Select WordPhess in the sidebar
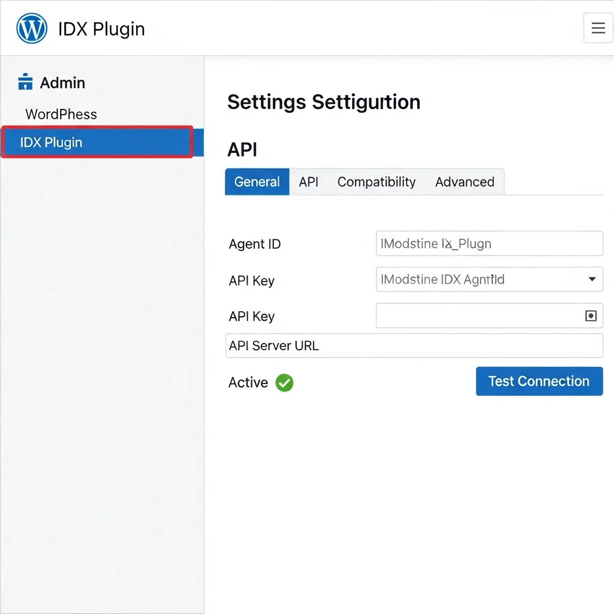Screen dimensions: 614x614 61,115
